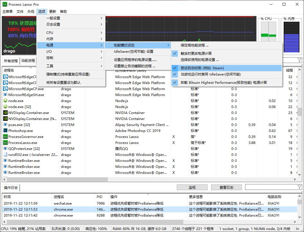The height and width of the screenshot is (232, 304).
Task: Click the first NVDisplay.Container.exe icon
Action: click(5, 113)
